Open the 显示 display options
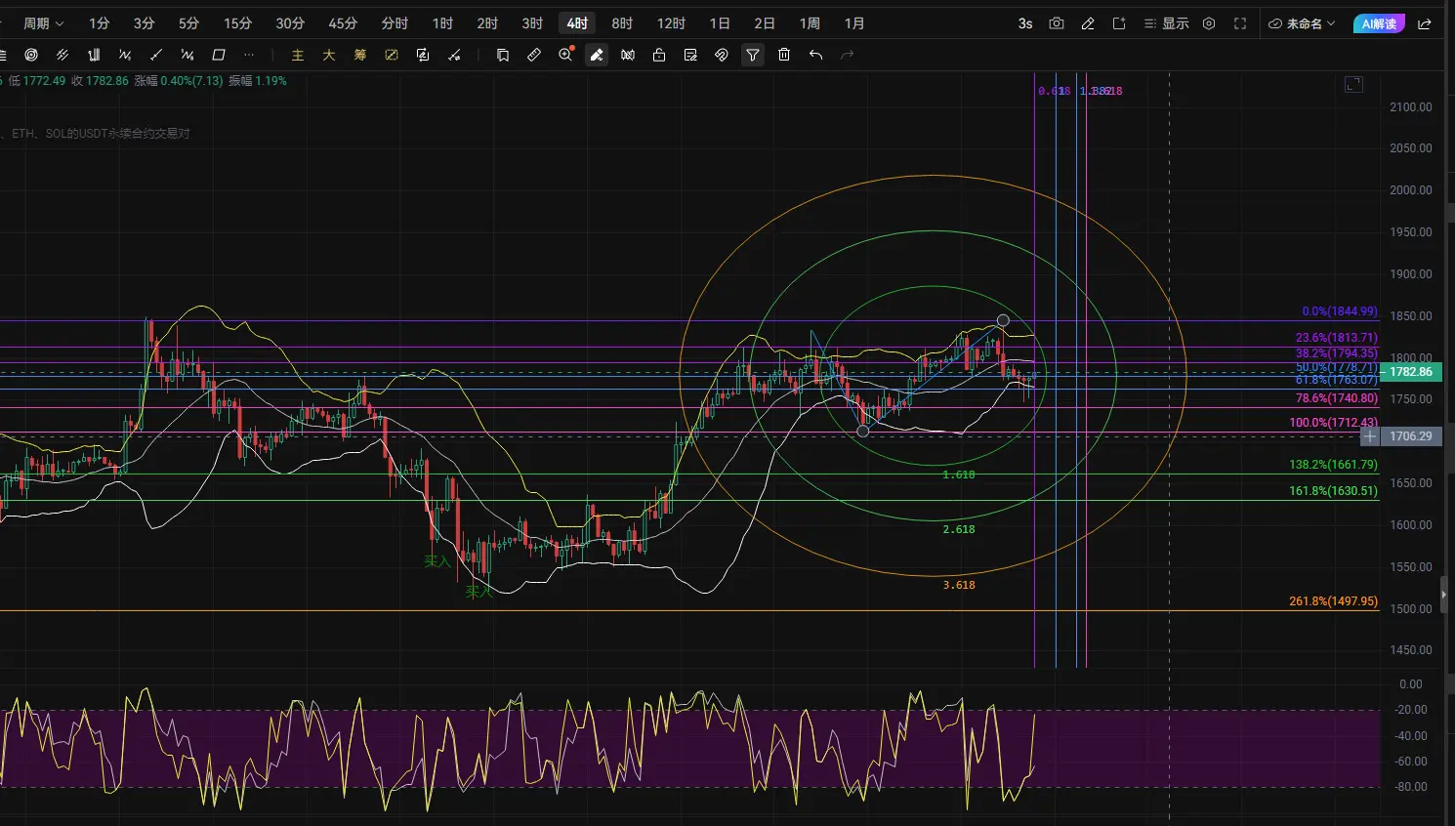Image resolution: width=1455 pixels, height=826 pixels. click(1166, 23)
